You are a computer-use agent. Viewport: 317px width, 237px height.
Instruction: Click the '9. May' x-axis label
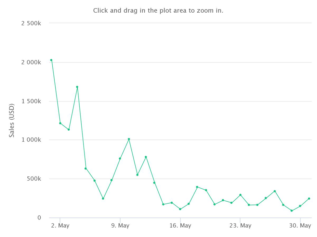[x=120, y=226]
